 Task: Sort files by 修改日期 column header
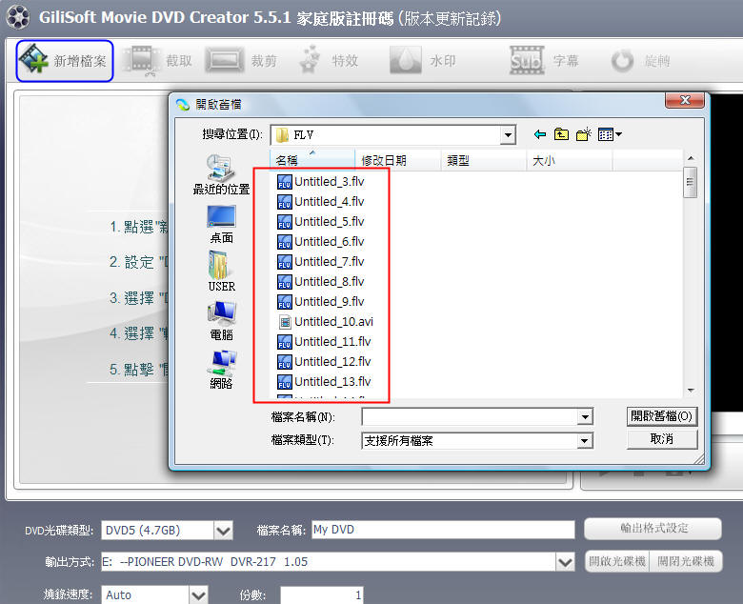click(x=383, y=161)
